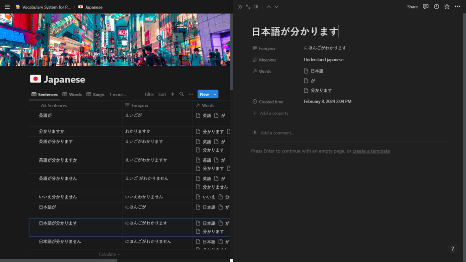466x262 pixels.
Task: Close the side peek panel with double chevron
Action: click(240, 6)
